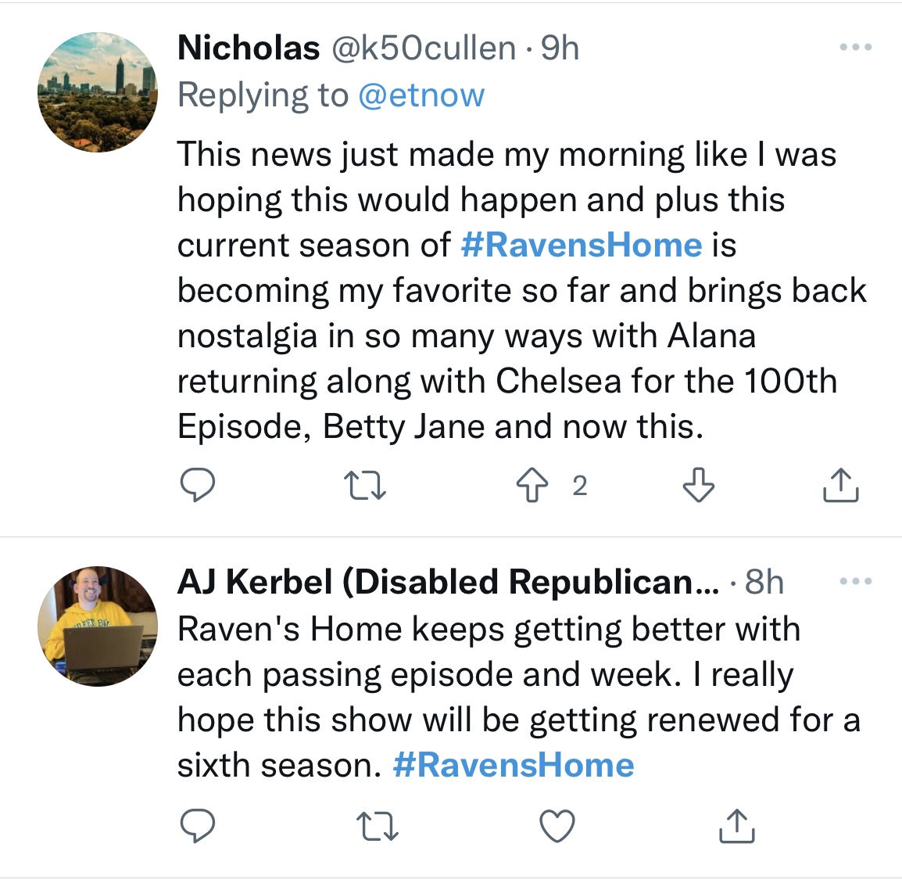
Task: Open more options for Nicholas's tweet
Action: tap(855, 48)
